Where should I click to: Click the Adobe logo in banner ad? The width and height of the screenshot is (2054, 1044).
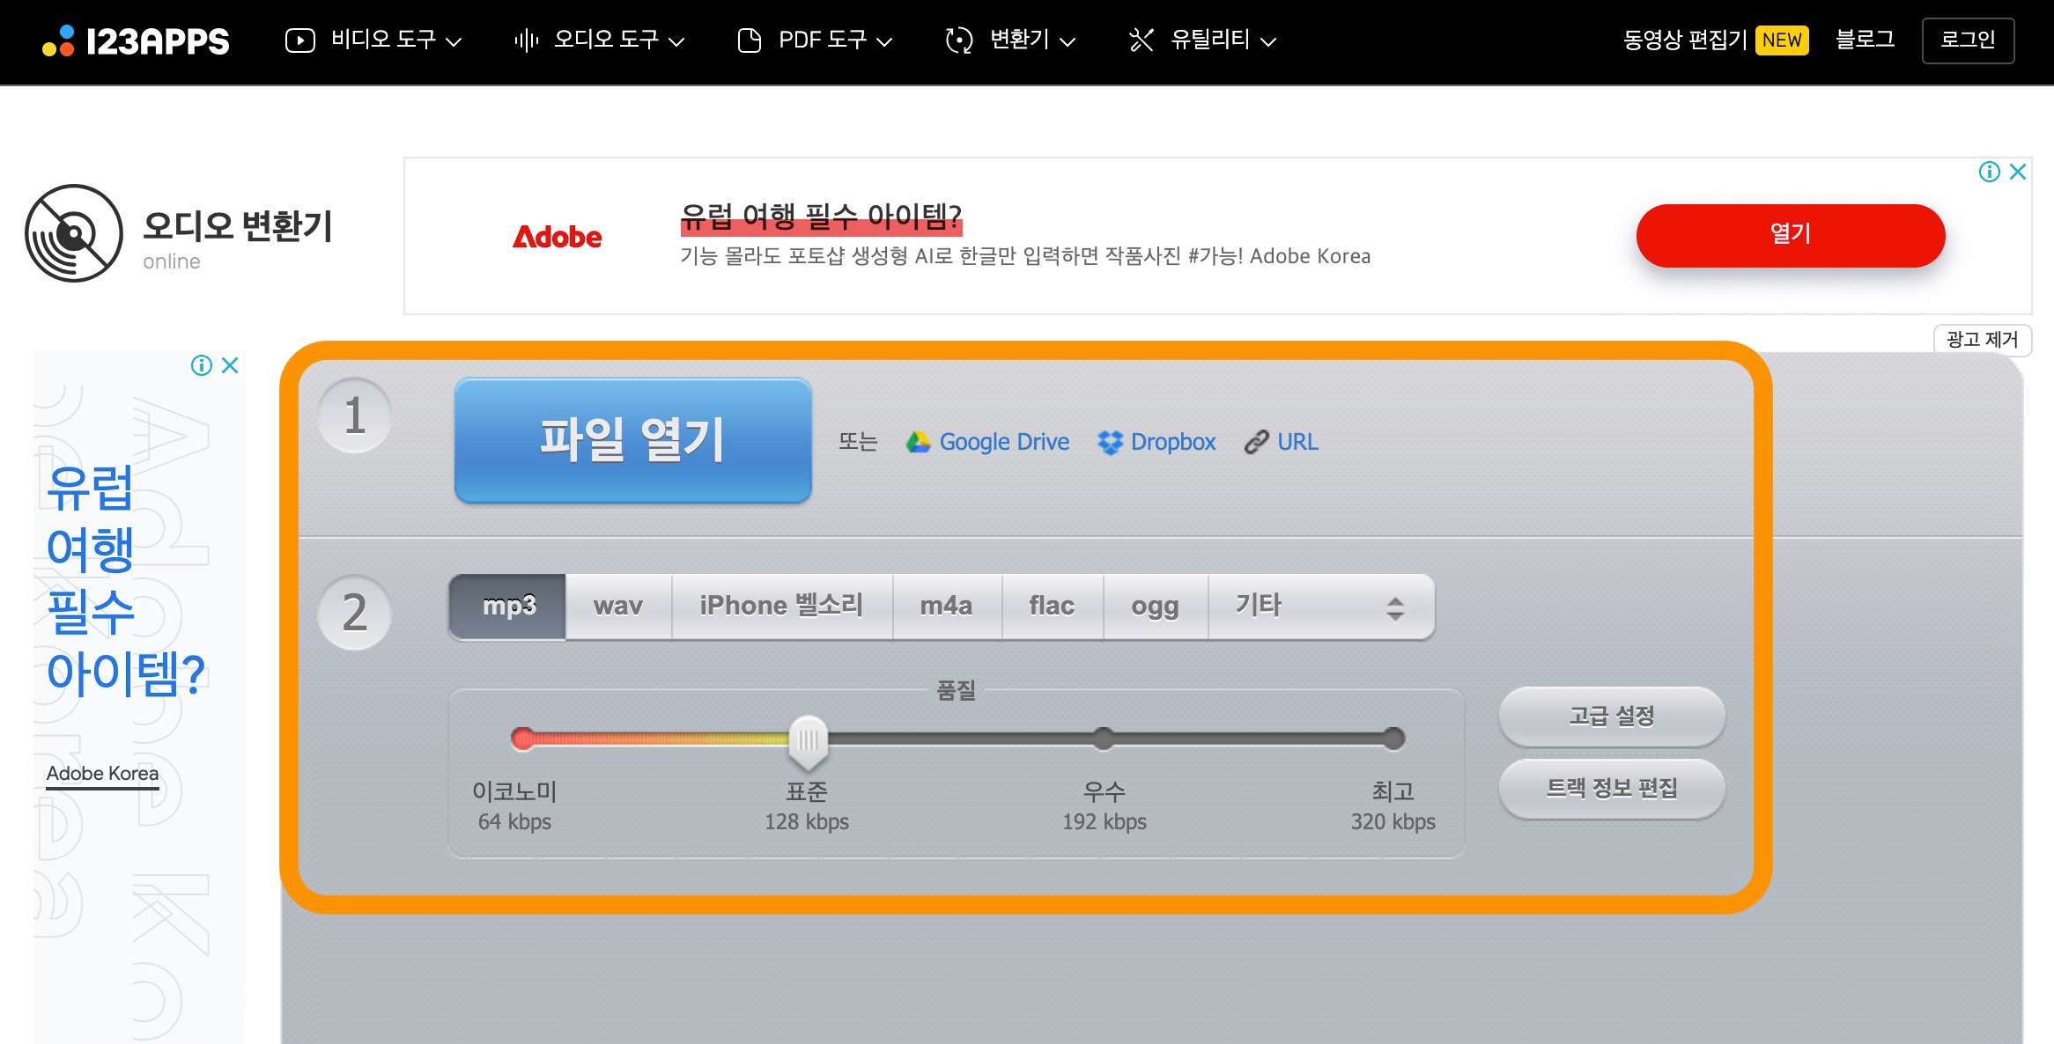pos(558,237)
